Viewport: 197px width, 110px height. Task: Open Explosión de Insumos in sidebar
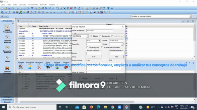pyautogui.click(x=7, y=70)
